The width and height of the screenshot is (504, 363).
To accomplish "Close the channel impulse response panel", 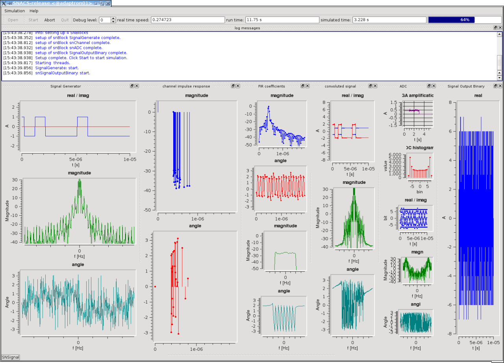I will point(237,86).
